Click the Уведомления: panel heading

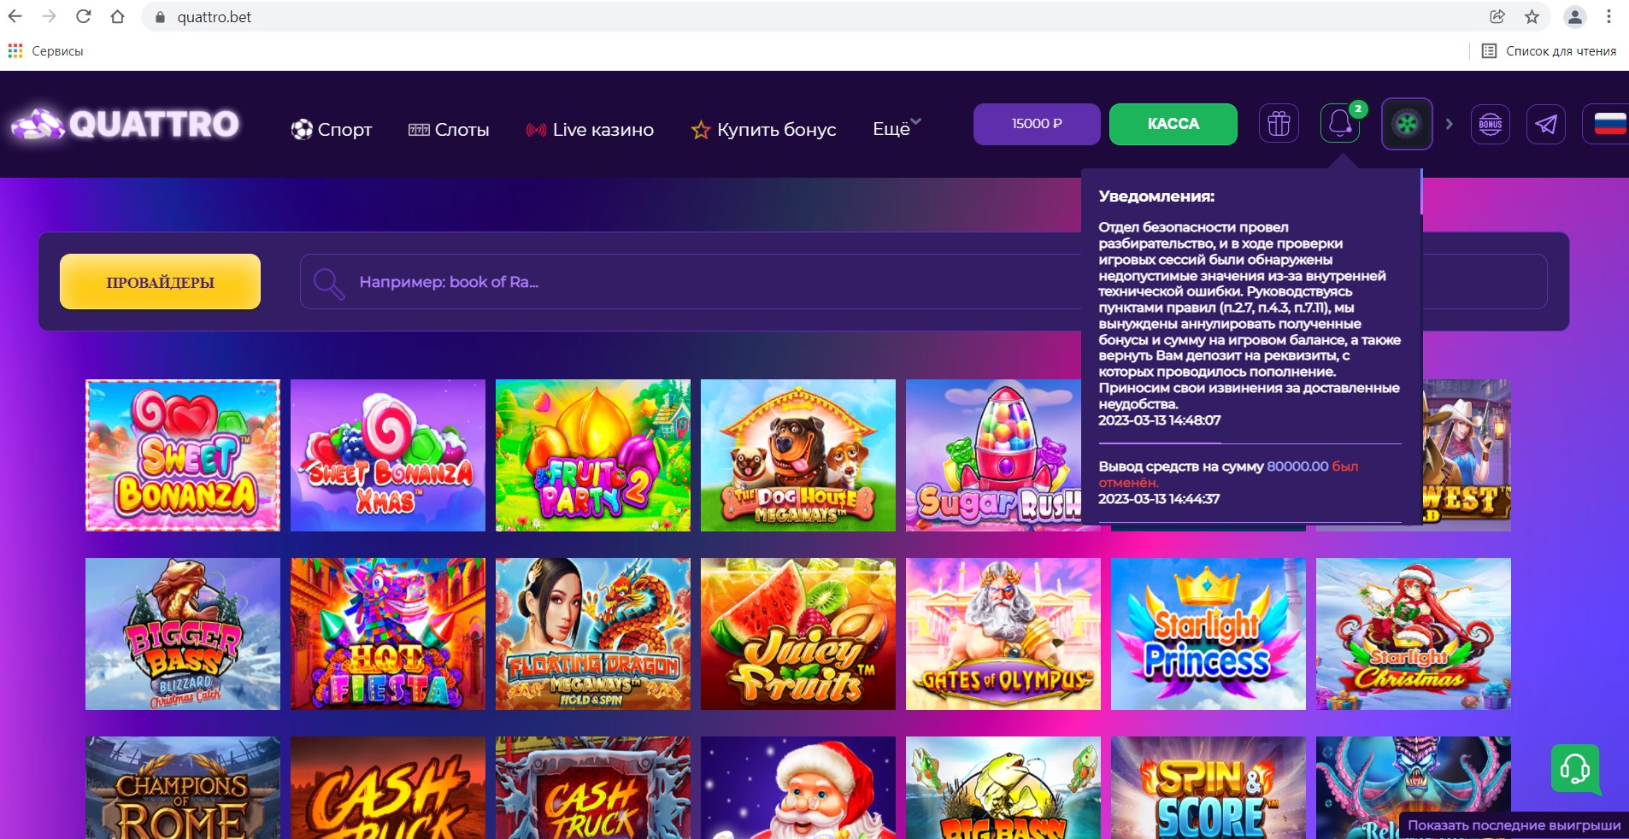[1156, 197]
